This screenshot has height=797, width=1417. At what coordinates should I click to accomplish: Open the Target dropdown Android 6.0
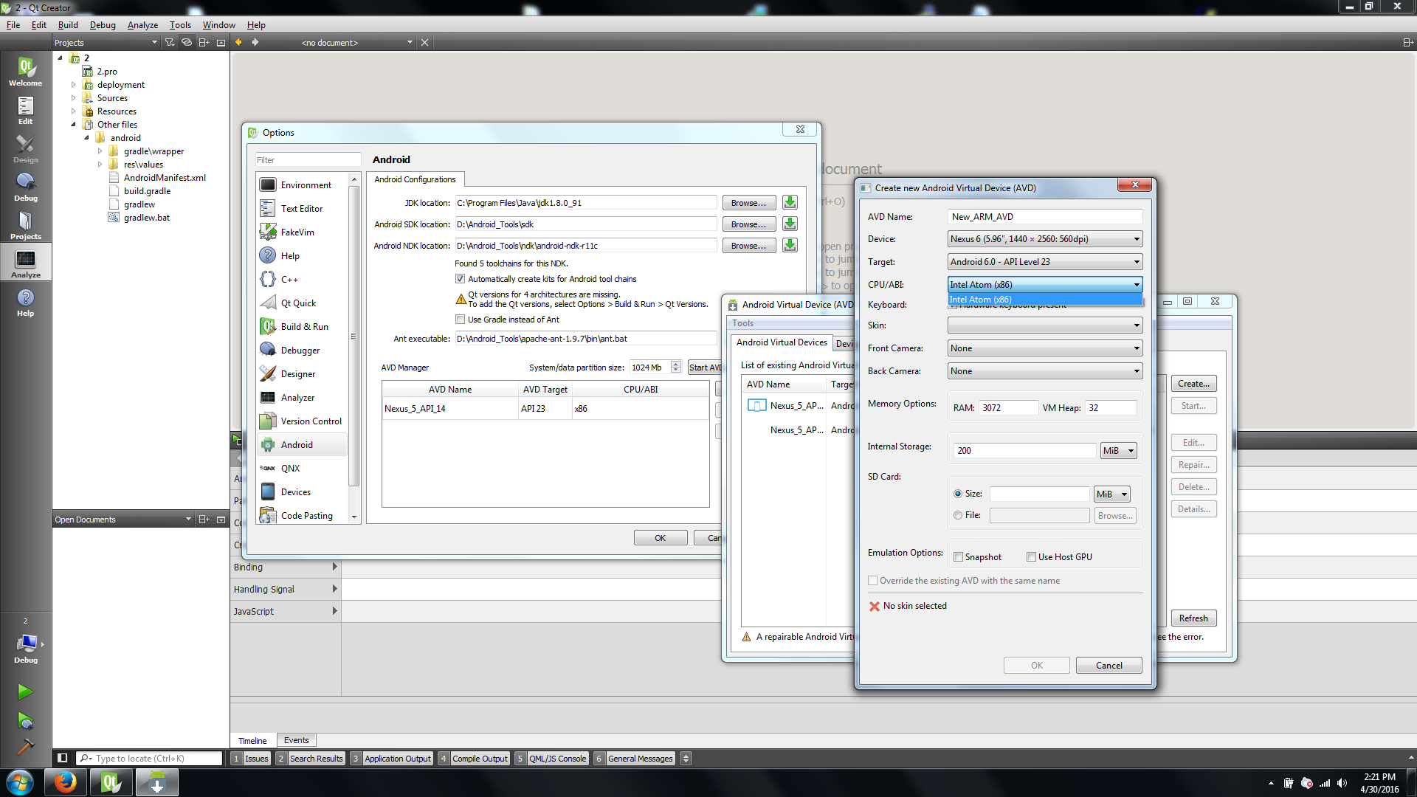click(x=1045, y=262)
